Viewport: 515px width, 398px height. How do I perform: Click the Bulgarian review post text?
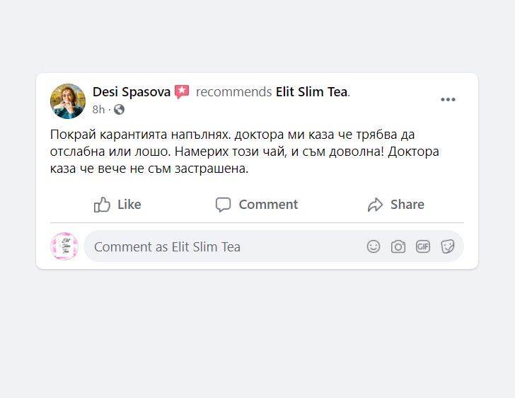(x=255, y=152)
